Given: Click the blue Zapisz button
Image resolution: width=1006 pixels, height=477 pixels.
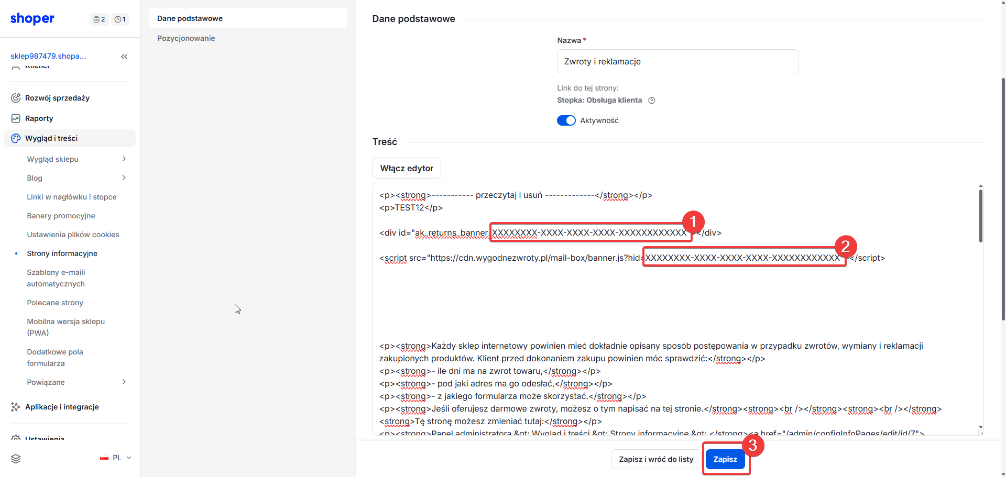Looking at the screenshot, I should [x=725, y=459].
